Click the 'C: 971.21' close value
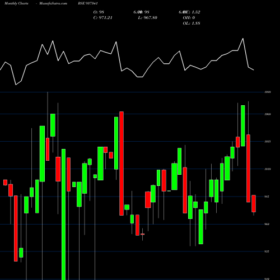 [x=102, y=18]
